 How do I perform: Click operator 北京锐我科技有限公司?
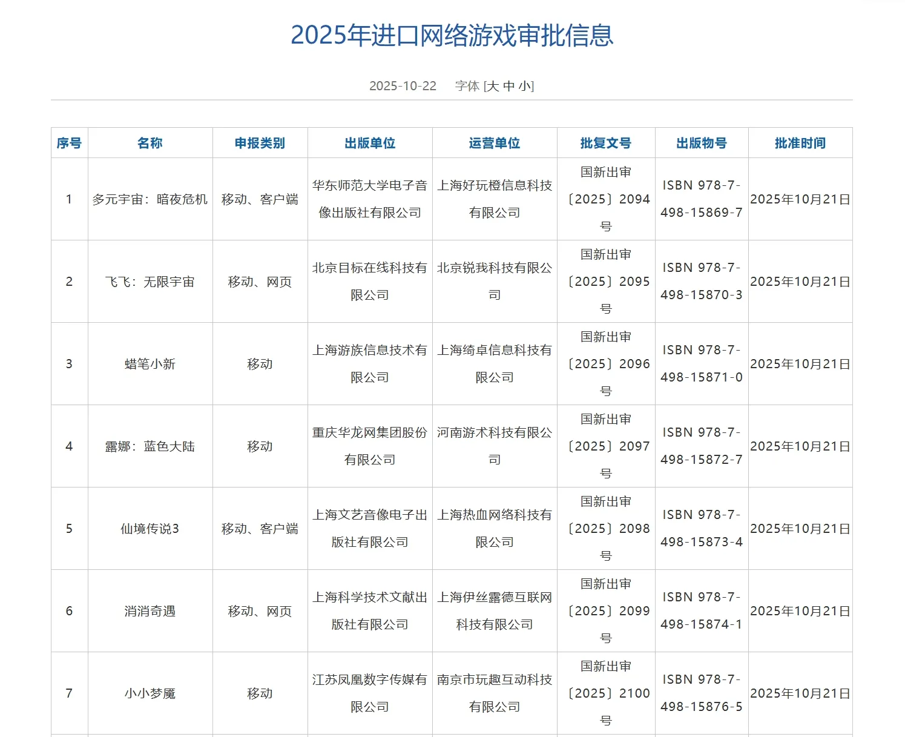495,282
